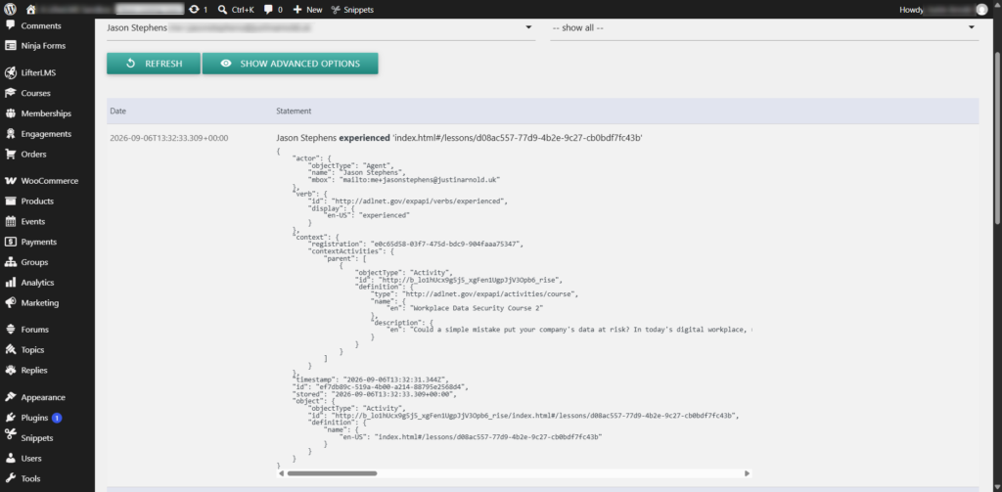
Task: Click the Marketing megaphone icon
Action: coord(10,303)
